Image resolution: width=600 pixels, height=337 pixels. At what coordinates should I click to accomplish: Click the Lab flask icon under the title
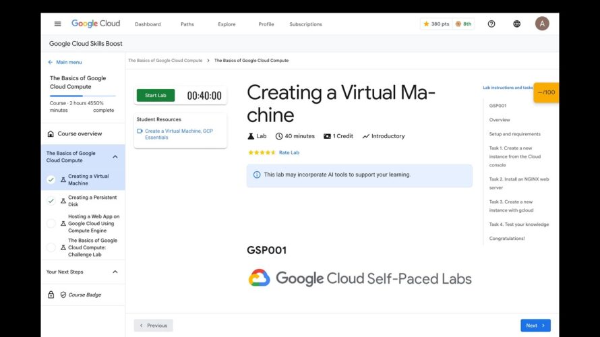[x=251, y=135]
